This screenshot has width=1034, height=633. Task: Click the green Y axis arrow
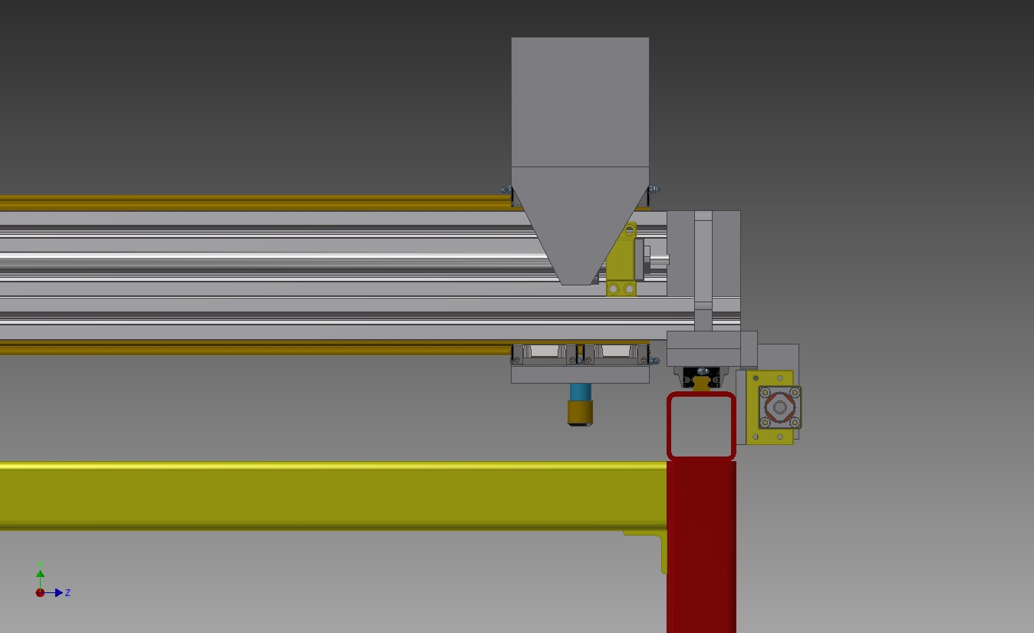click(x=40, y=572)
